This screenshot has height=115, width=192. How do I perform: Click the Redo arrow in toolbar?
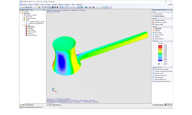36,7
